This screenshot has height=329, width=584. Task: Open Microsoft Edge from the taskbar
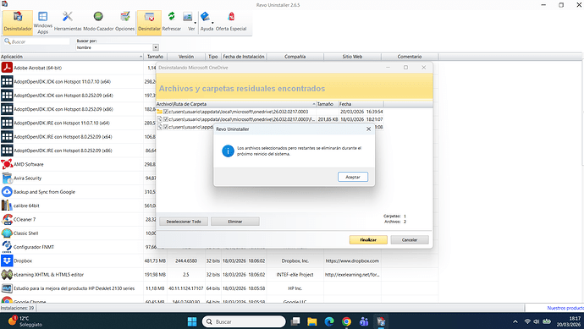pos(329,321)
